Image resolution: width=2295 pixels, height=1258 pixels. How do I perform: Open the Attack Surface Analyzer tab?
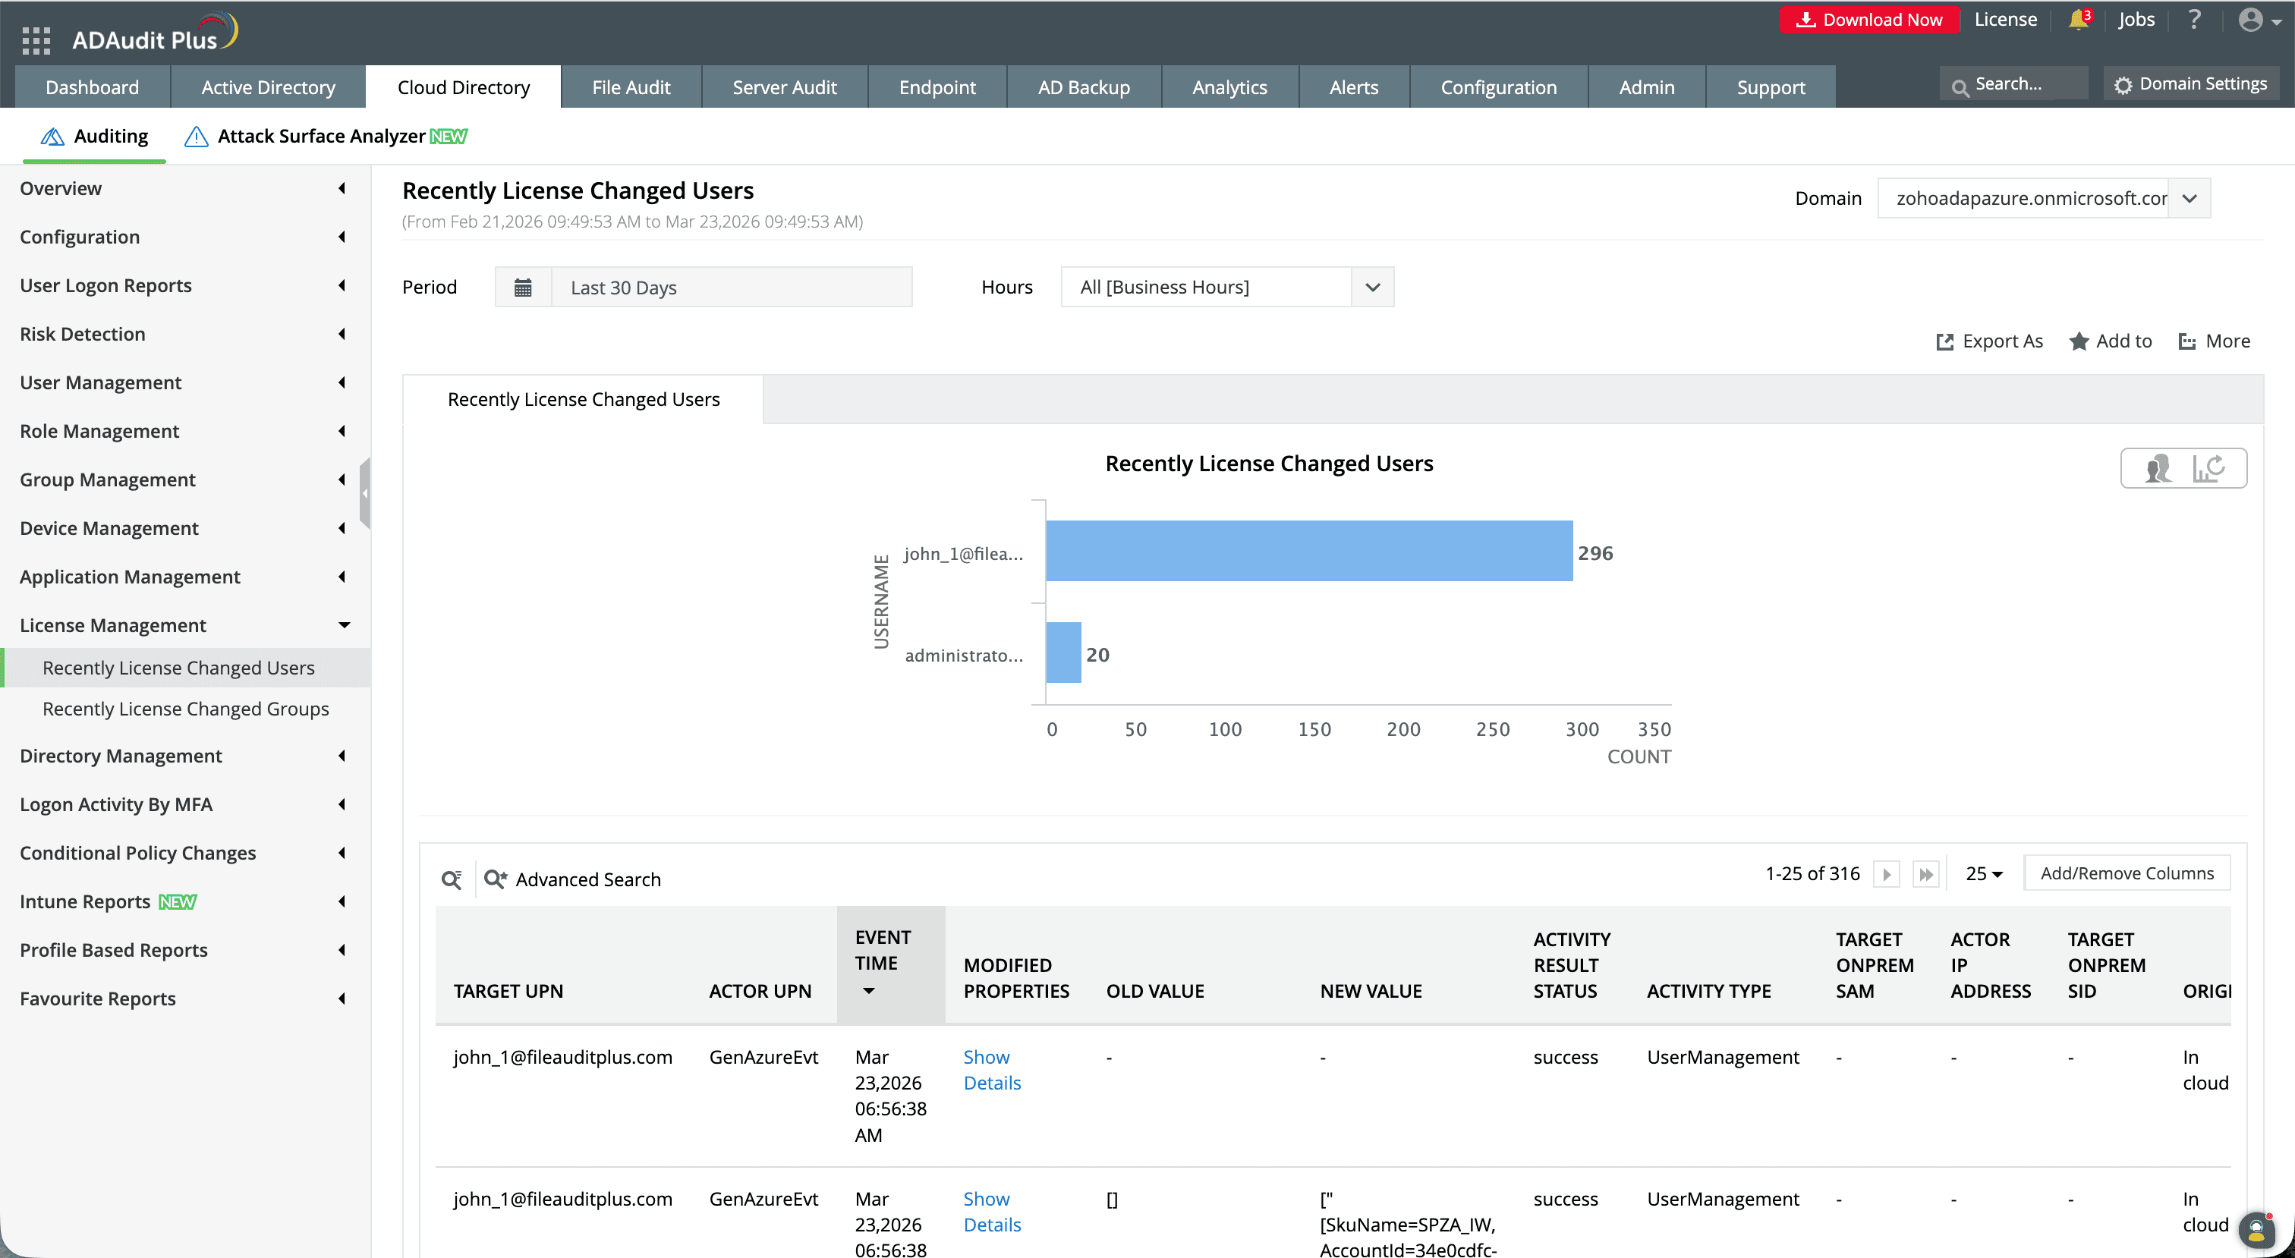point(323,135)
